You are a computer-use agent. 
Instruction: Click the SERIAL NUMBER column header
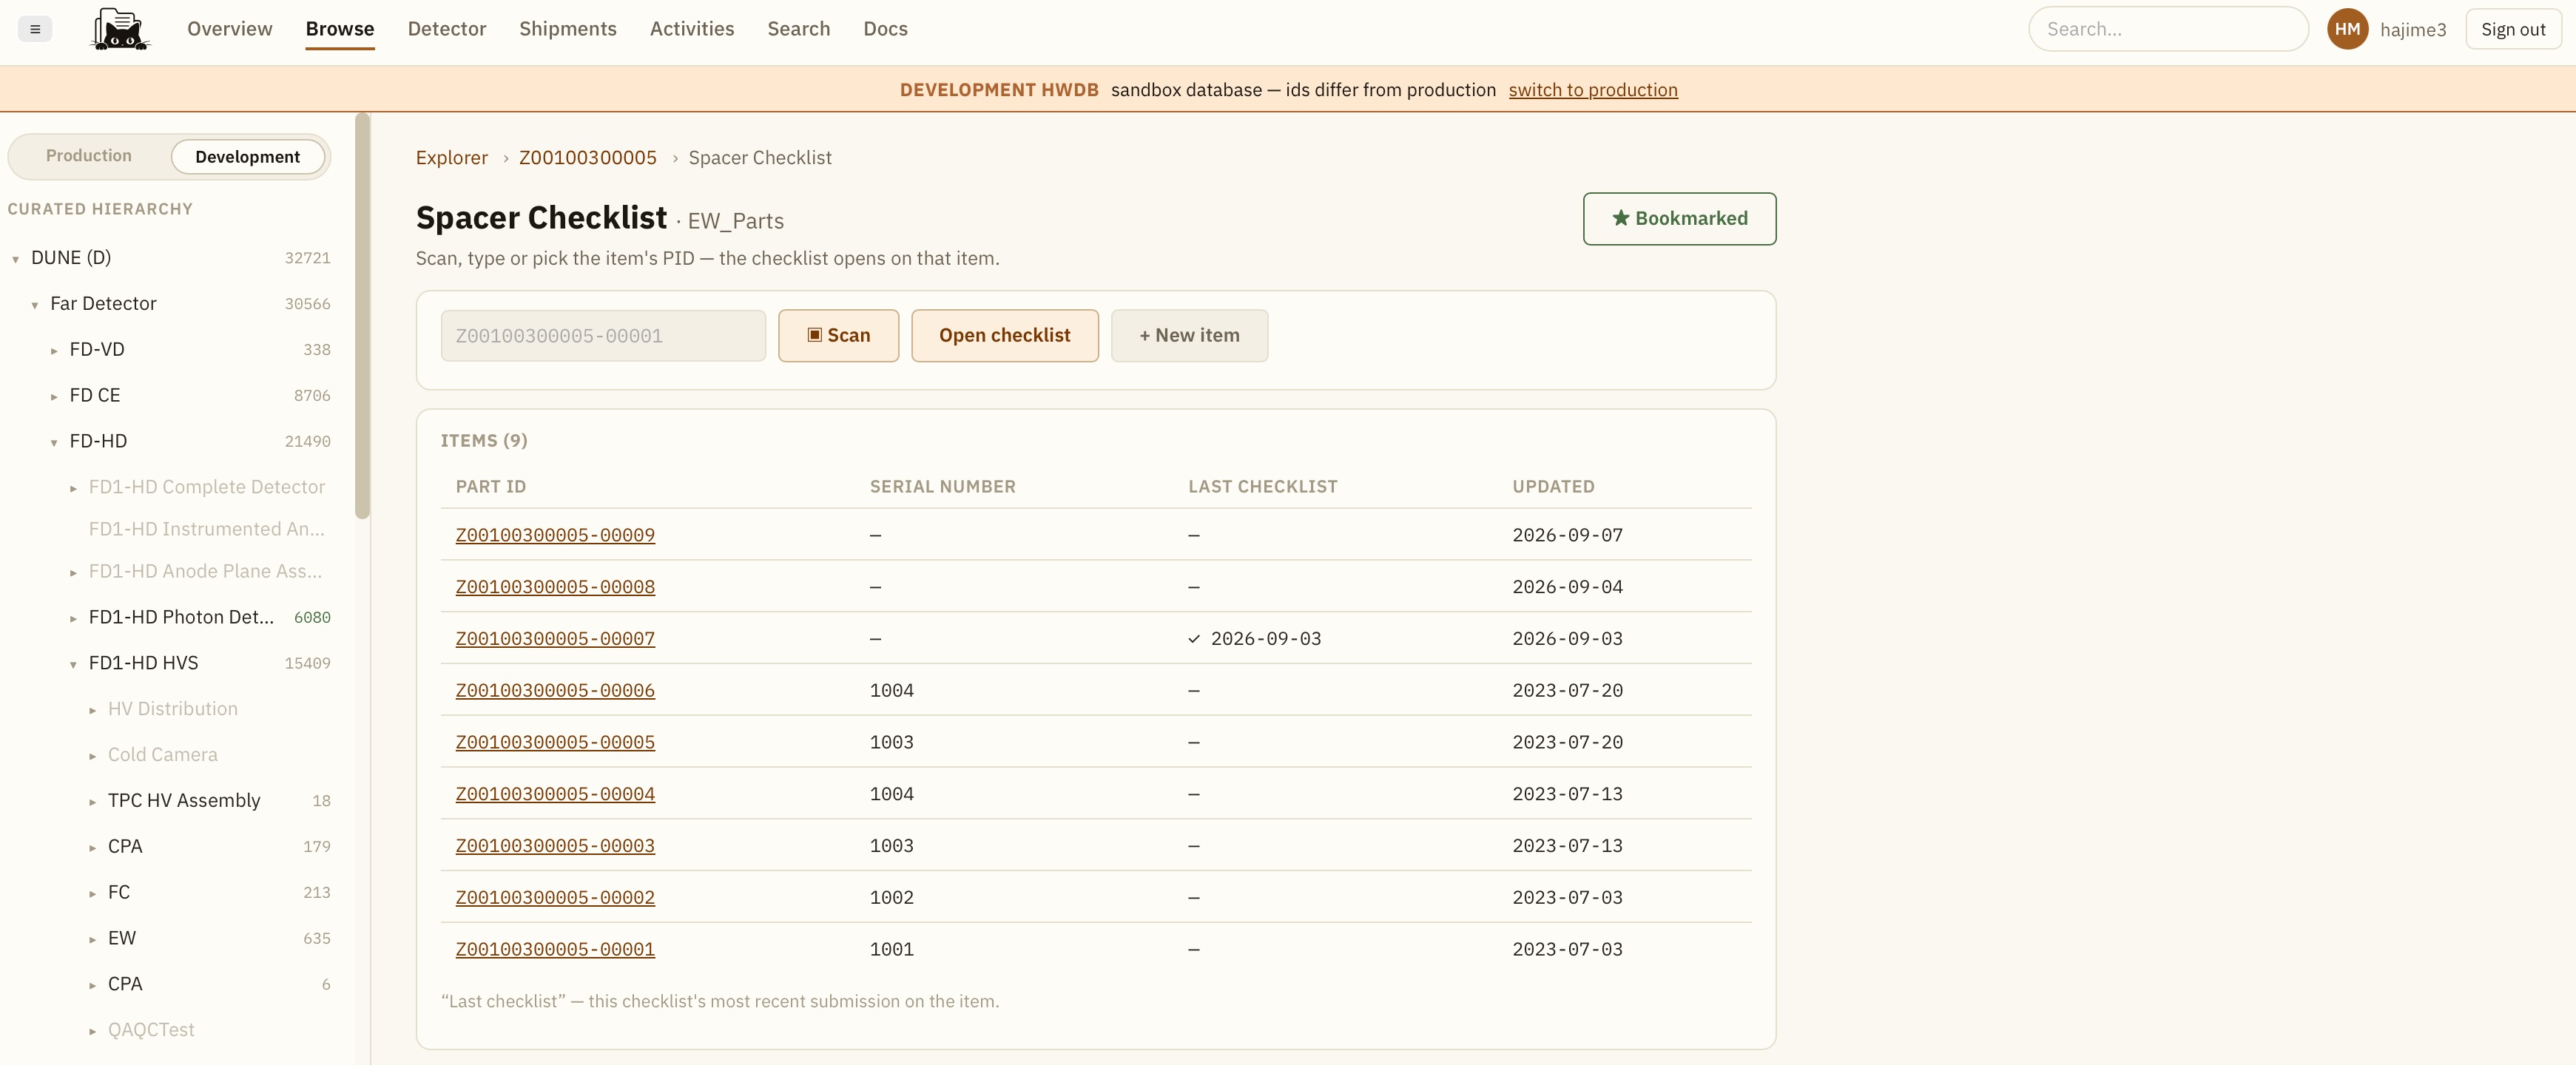pyautogui.click(x=943, y=487)
